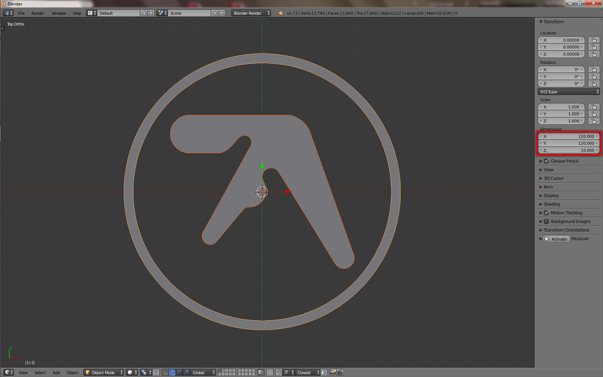Viewport: 603px width, 377px height.
Task: Open the File menu
Action: [x=21, y=13]
